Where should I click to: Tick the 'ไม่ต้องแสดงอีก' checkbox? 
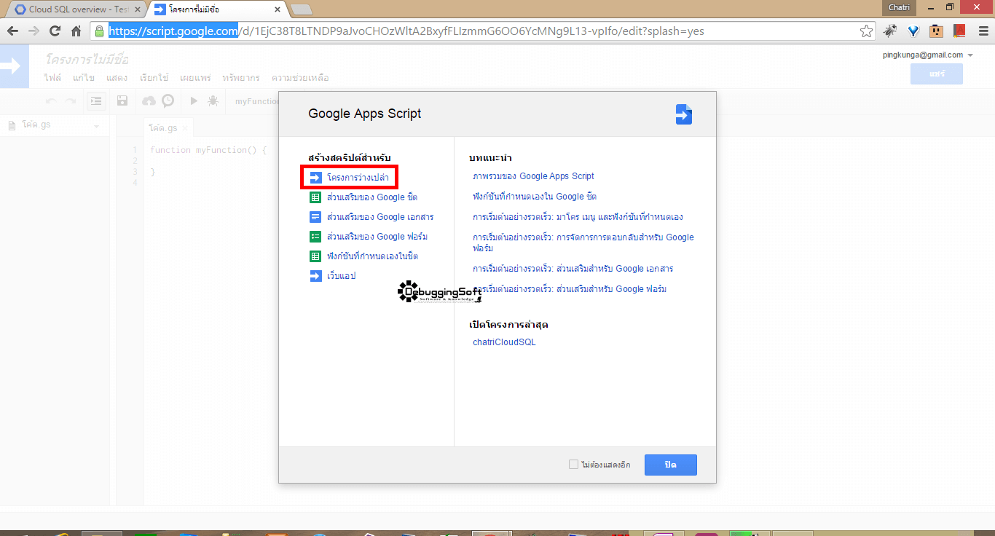573,465
